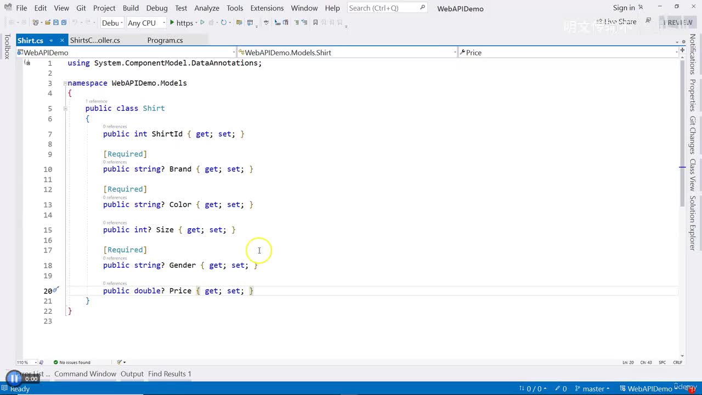Click the Gender property name on line 18

click(x=182, y=266)
